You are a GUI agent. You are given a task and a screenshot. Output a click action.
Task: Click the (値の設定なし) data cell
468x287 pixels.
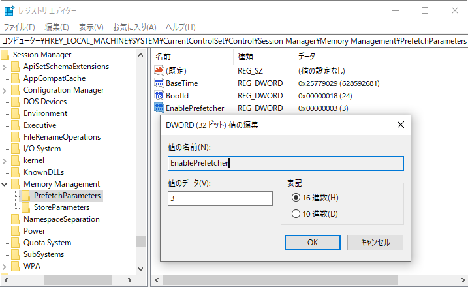pyautogui.click(x=321, y=70)
